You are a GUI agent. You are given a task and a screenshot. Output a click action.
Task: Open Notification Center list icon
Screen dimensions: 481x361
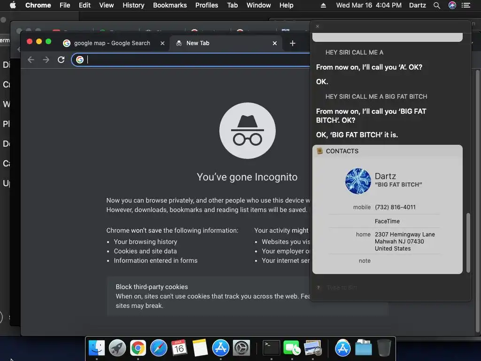(466, 5)
